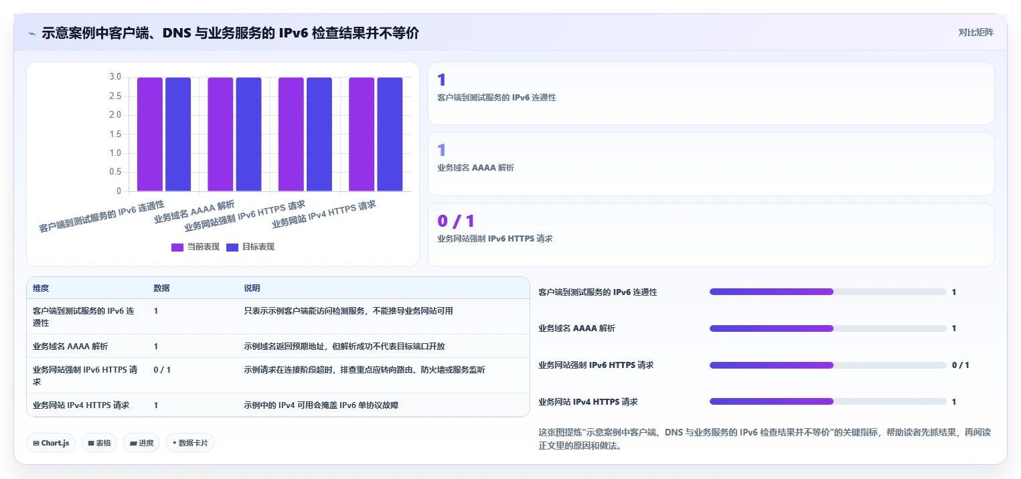Click the 2.5 y-axis tick label
Image resolution: width=1021 pixels, height=479 pixels.
tap(115, 96)
